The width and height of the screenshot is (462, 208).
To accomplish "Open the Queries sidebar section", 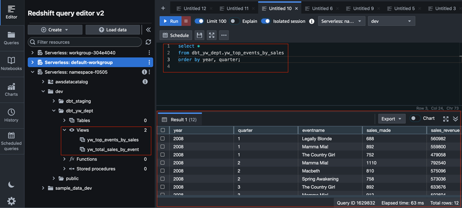I will (x=12, y=38).
